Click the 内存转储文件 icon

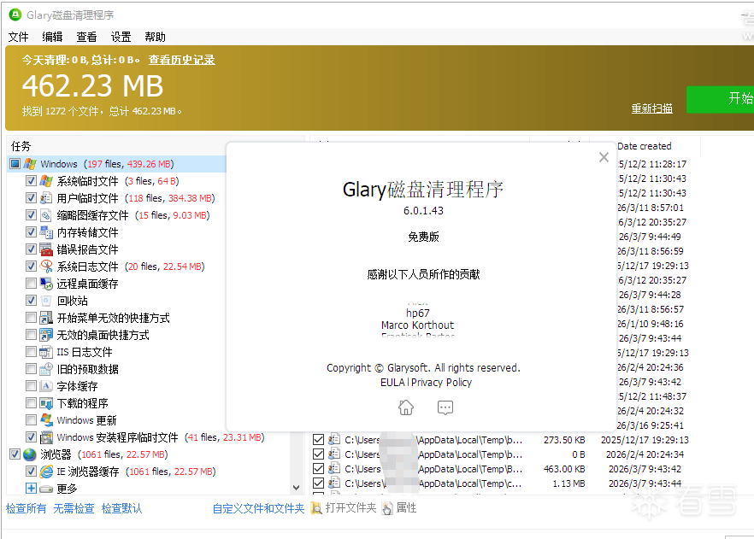coord(46,232)
